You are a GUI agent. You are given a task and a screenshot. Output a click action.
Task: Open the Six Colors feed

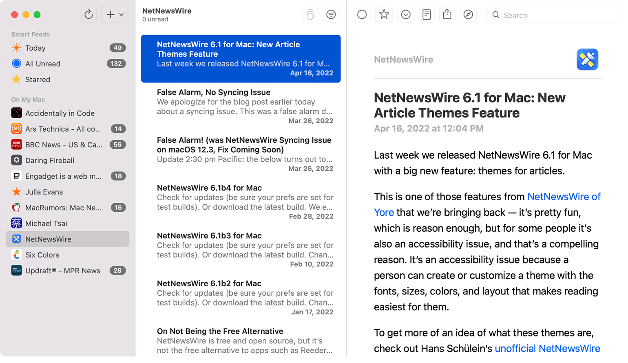tap(67, 255)
